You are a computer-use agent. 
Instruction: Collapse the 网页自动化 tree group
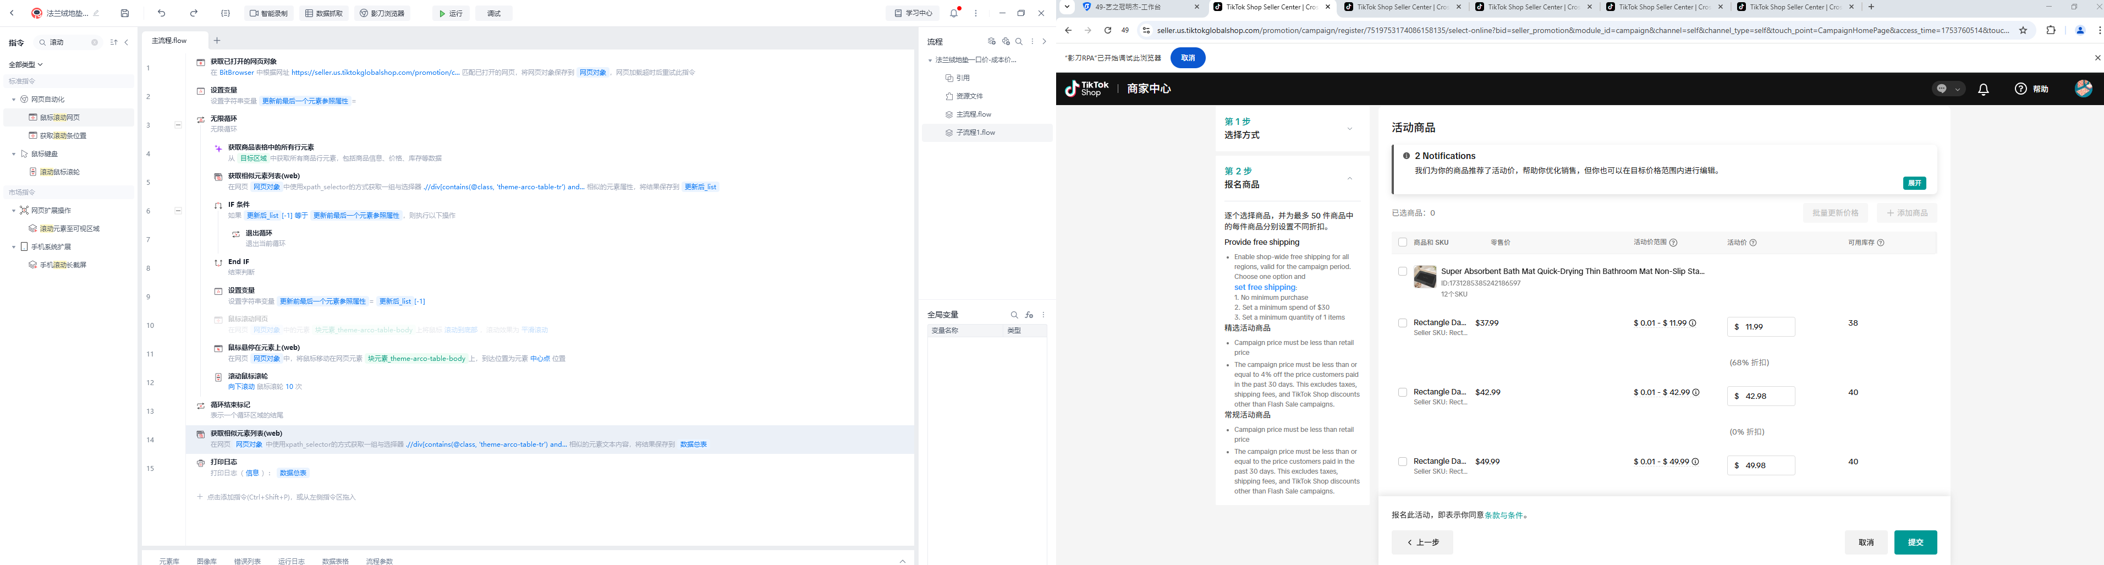tap(14, 100)
